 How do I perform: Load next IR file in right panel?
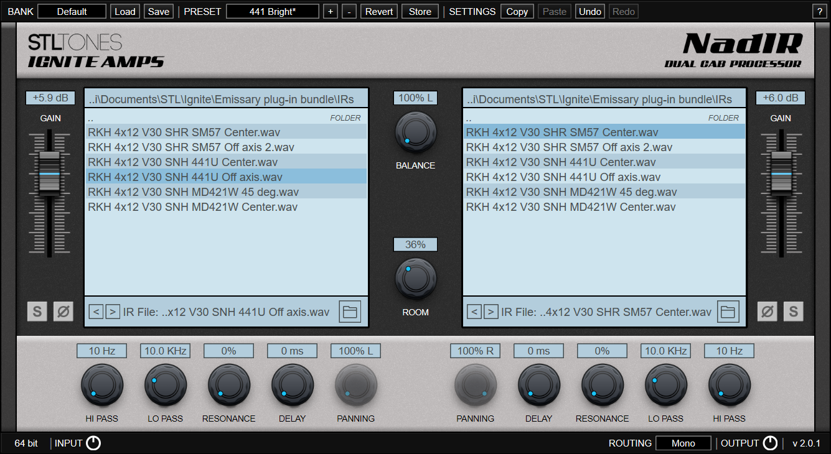pos(491,312)
